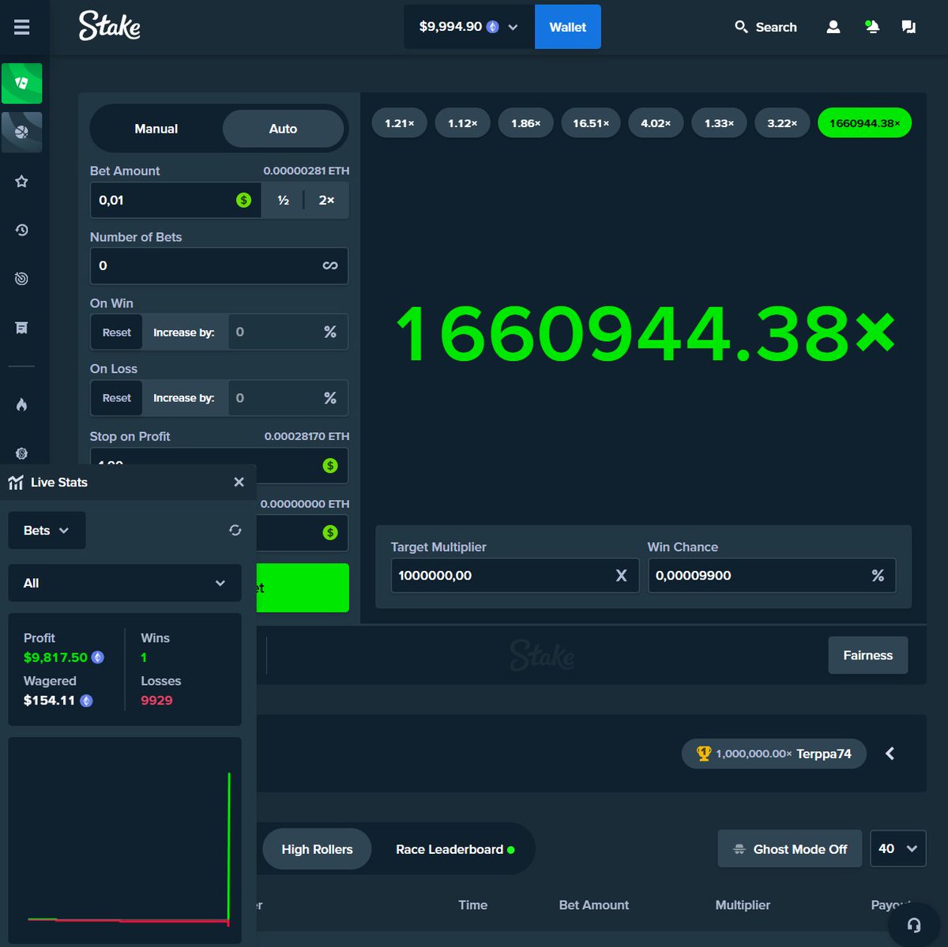Collapse the leaderboard with the chevron arrow
Screen dimensions: 948x947
[890, 753]
